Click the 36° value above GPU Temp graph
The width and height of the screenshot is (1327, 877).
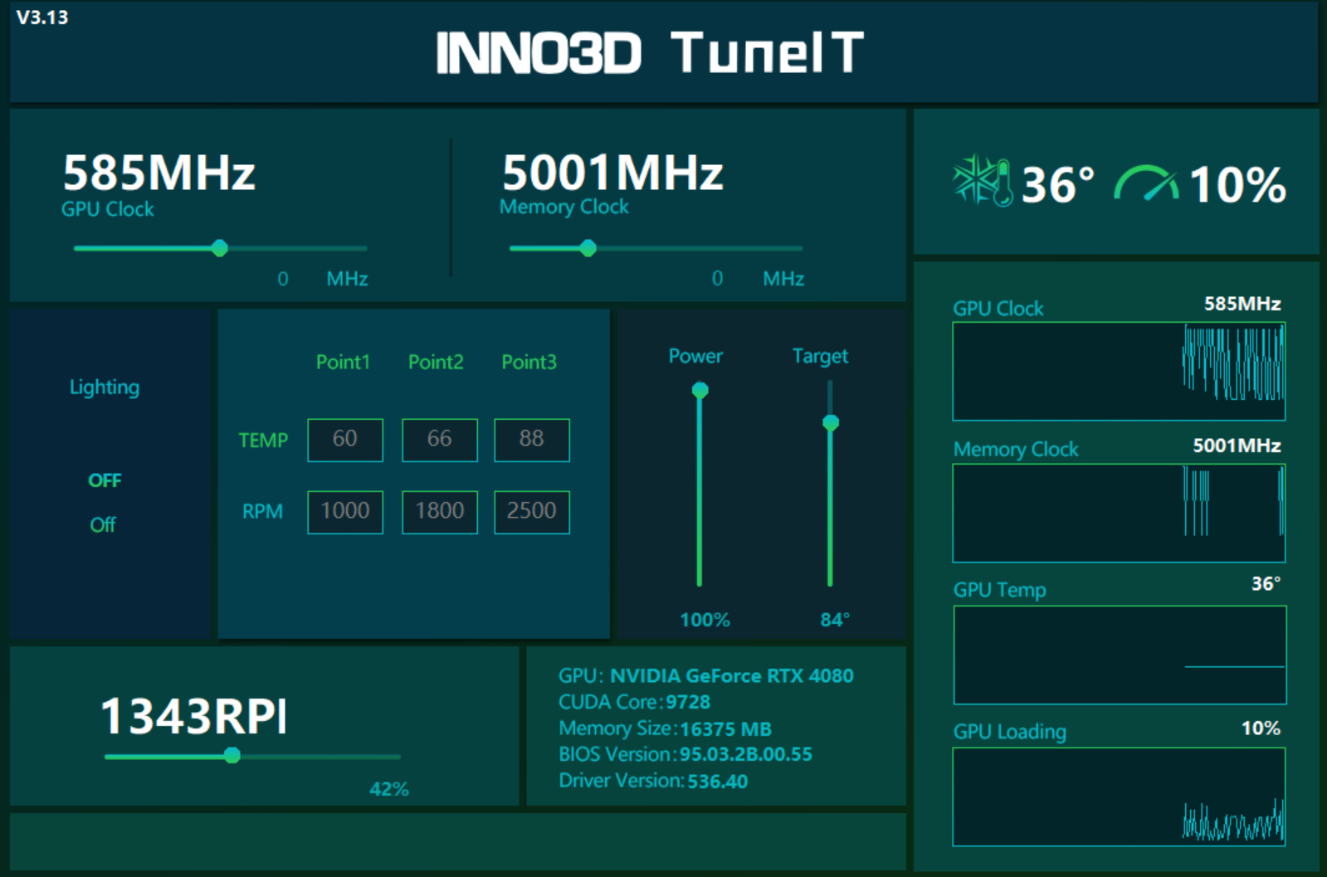[x=1266, y=583]
